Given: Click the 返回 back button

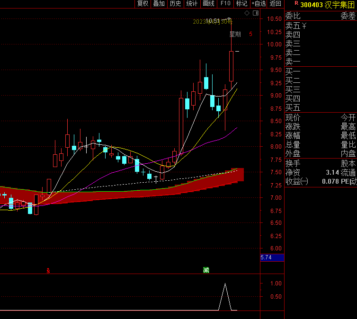Looking at the screenshot, I should coord(276,4).
